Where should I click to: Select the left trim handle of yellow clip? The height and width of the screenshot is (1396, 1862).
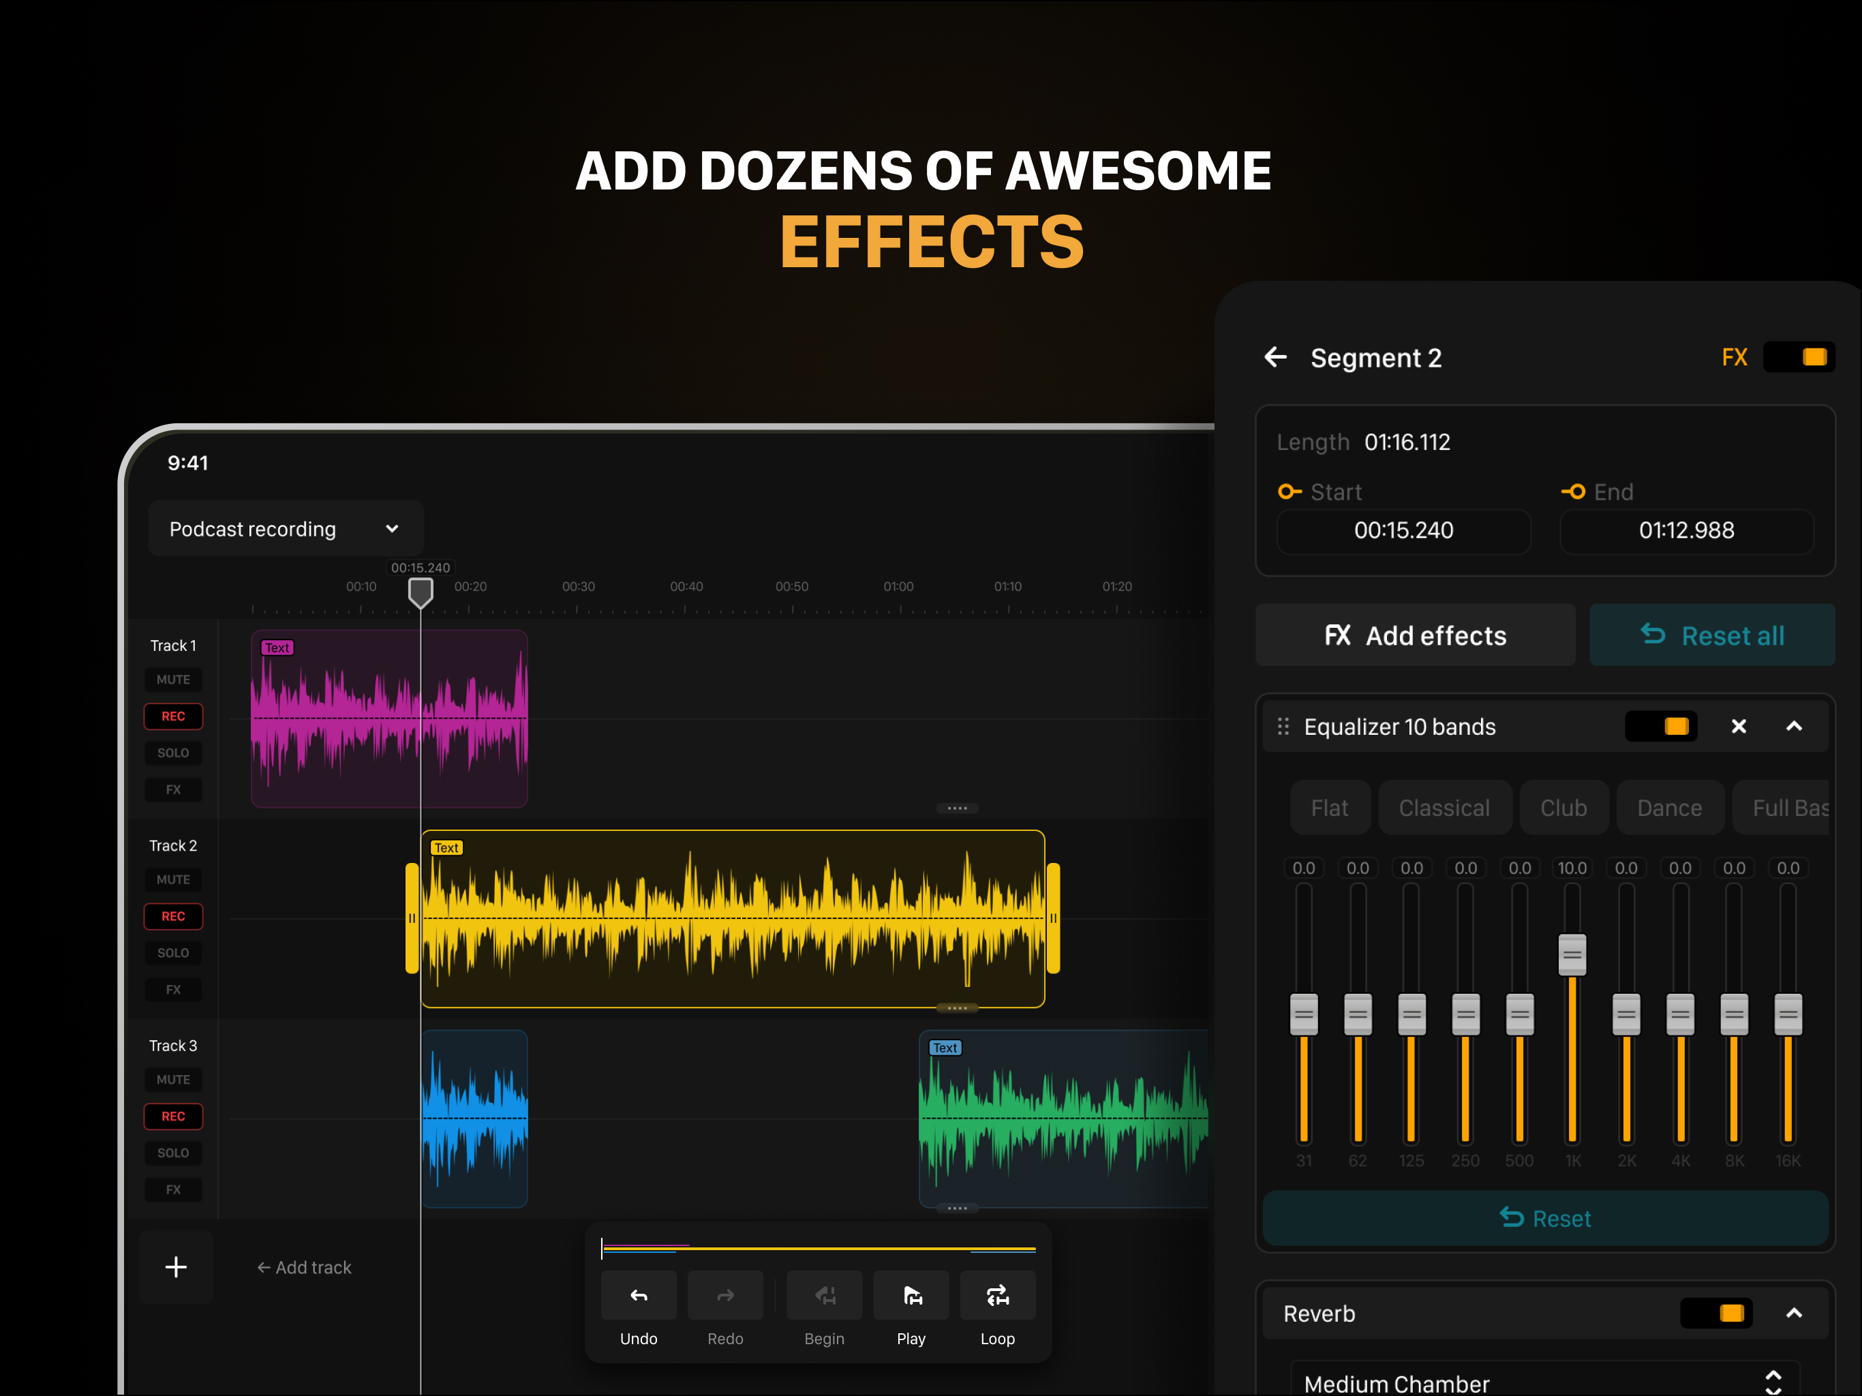click(x=412, y=917)
